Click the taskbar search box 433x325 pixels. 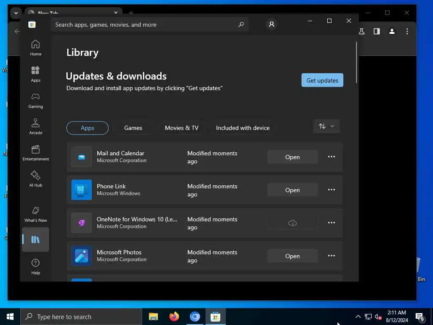[81, 317]
